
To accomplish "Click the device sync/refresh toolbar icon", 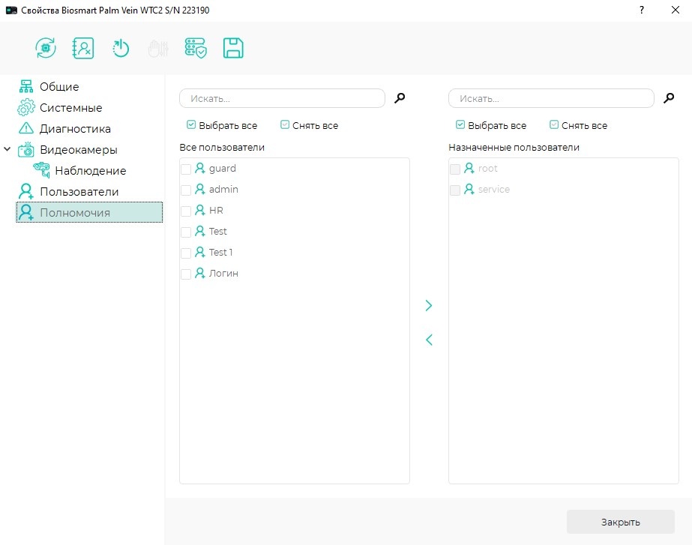I will pyautogui.click(x=46, y=48).
